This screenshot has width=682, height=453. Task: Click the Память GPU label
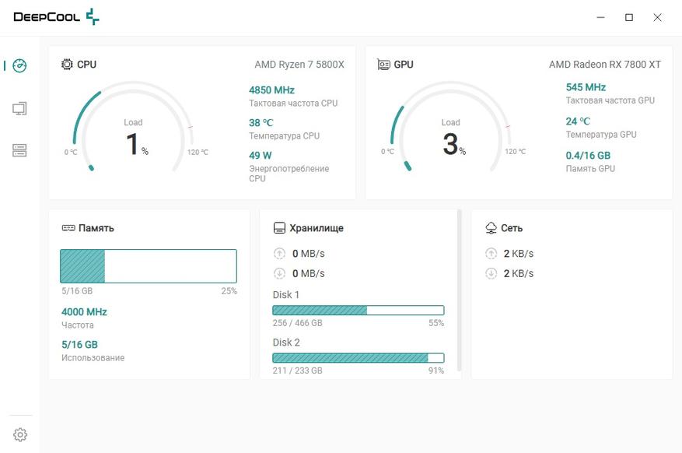pyautogui.click(x=590, y=168)
